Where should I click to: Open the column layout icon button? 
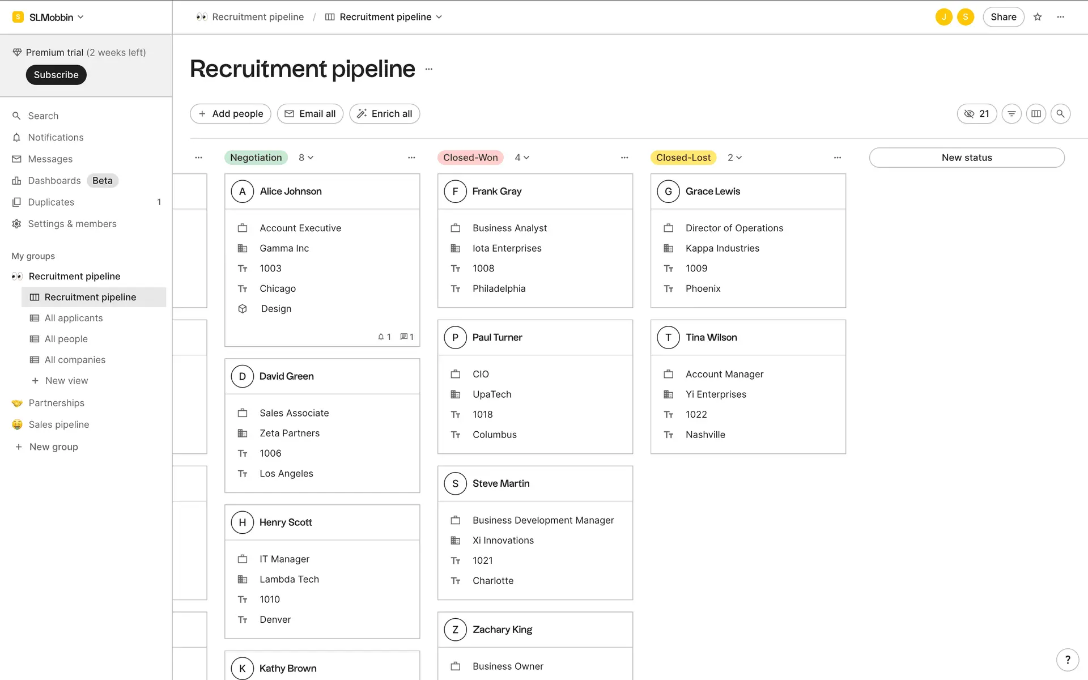click(x=1036, y=114)
